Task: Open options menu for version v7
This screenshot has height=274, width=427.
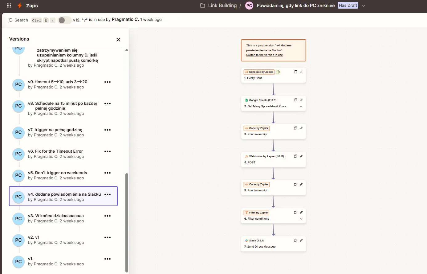Action: (x=108, y=130)
